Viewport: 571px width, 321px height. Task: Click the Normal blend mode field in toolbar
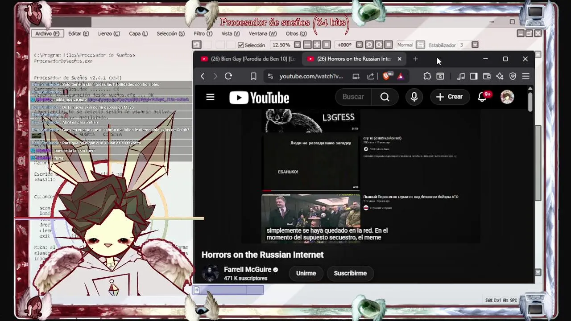click(405, 45)
